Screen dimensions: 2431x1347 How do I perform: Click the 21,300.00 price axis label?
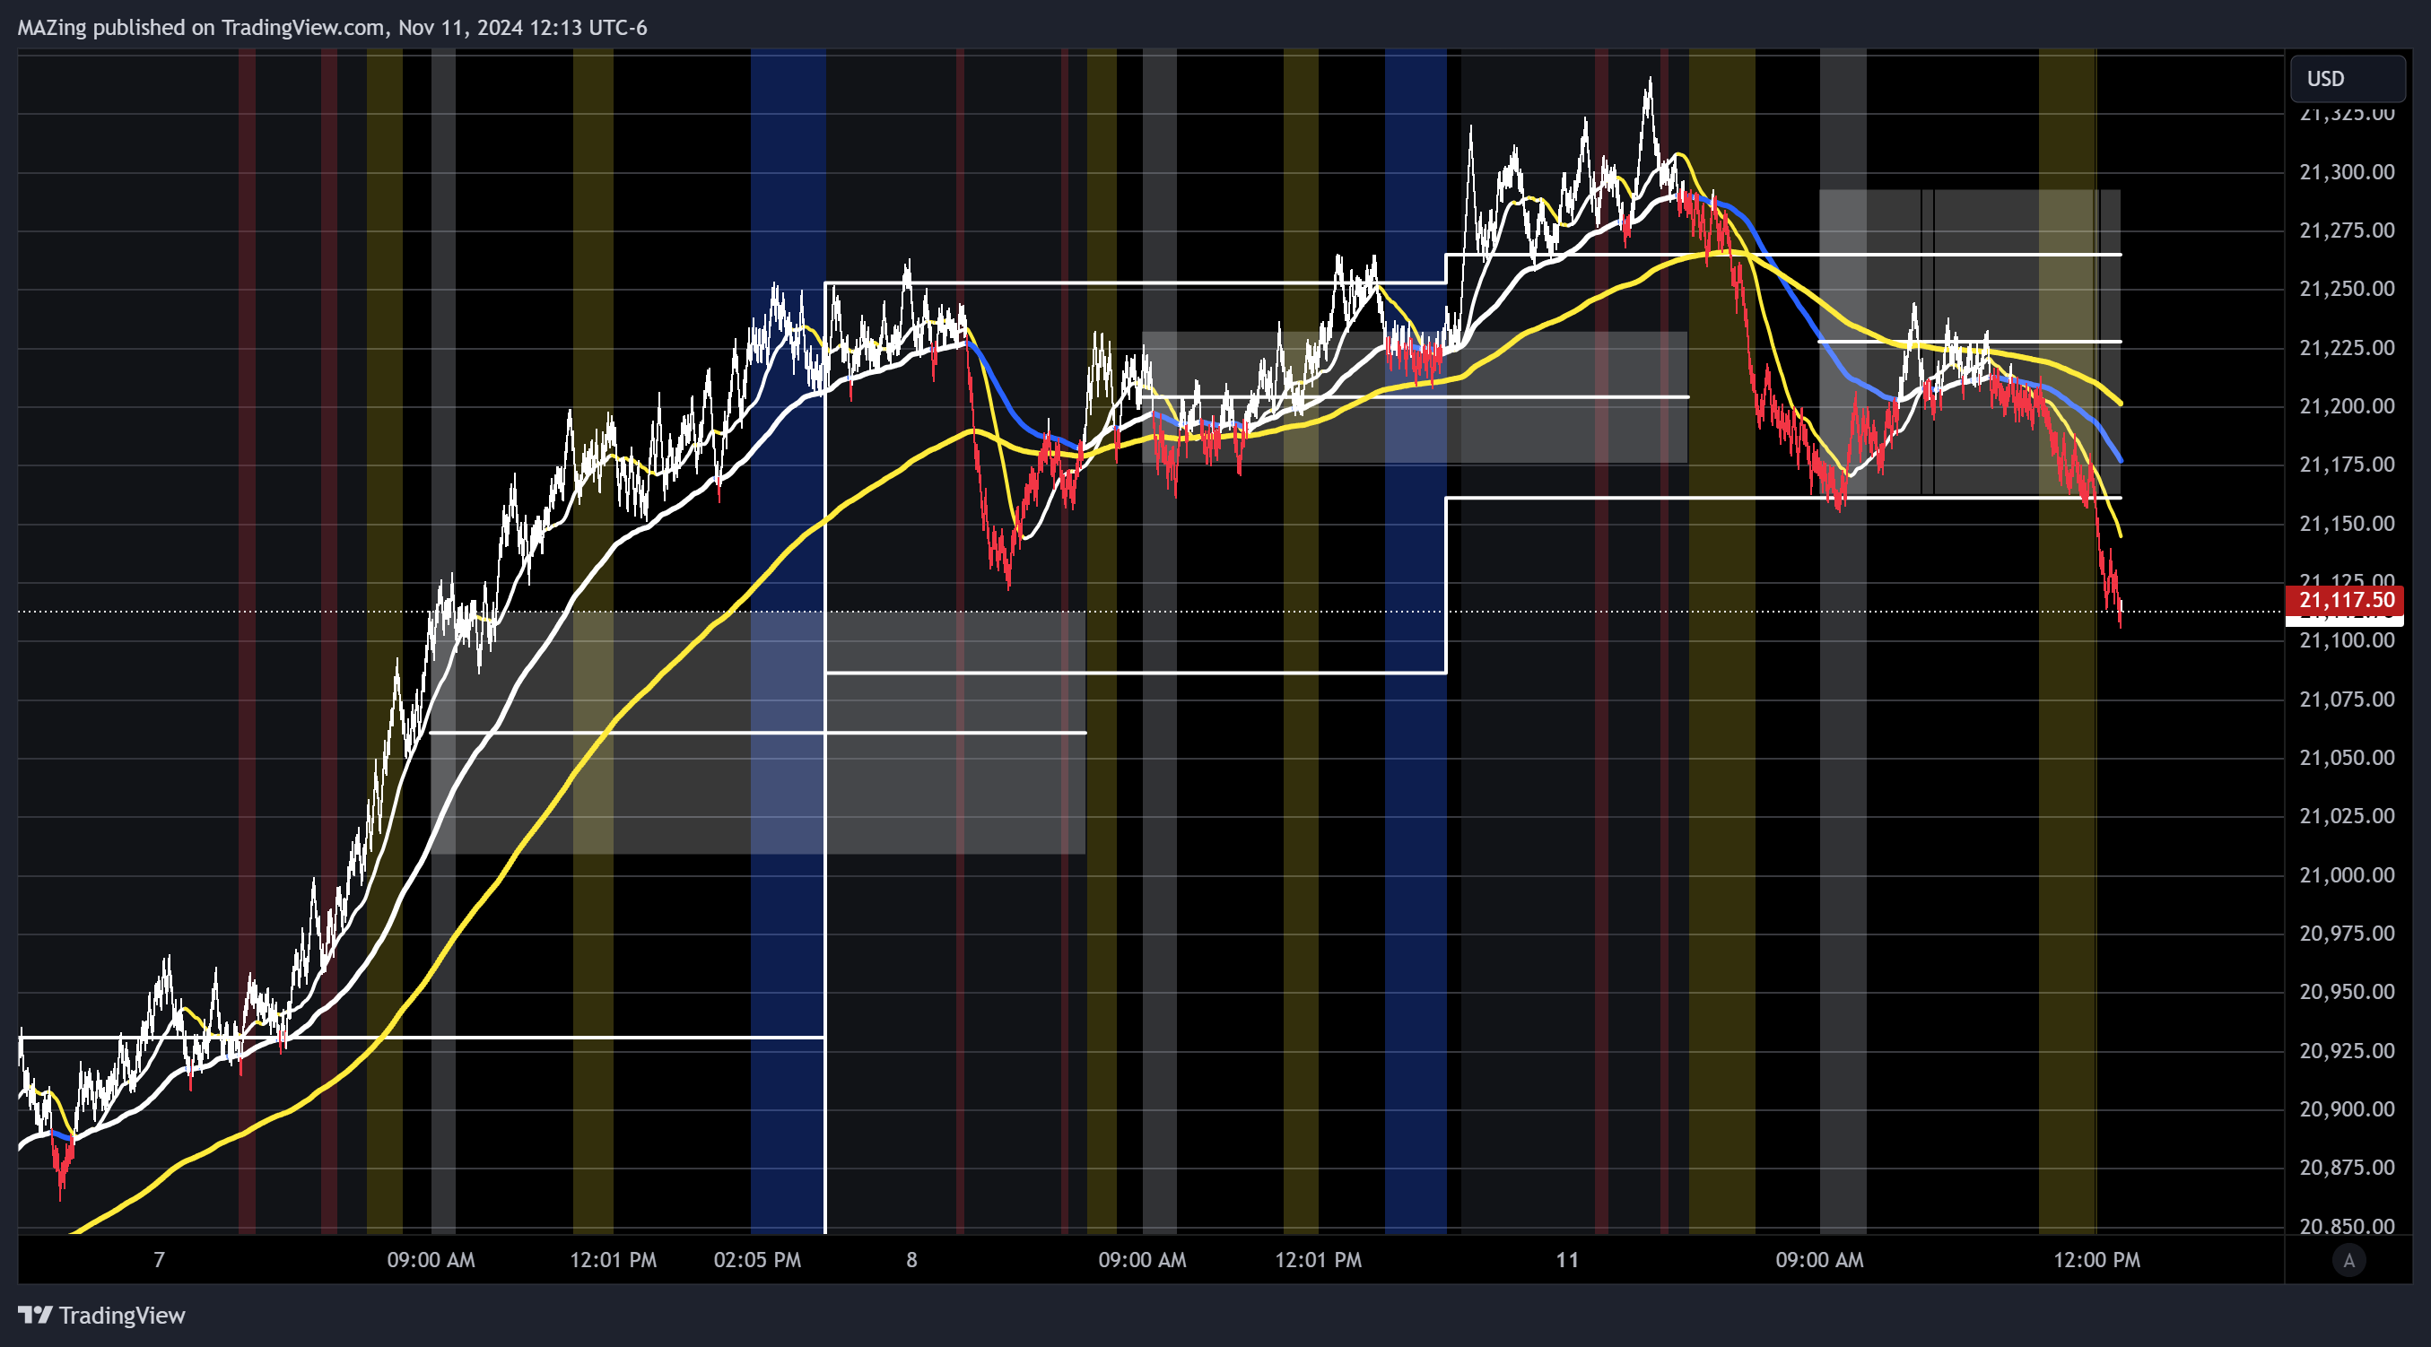[2346, 171]
